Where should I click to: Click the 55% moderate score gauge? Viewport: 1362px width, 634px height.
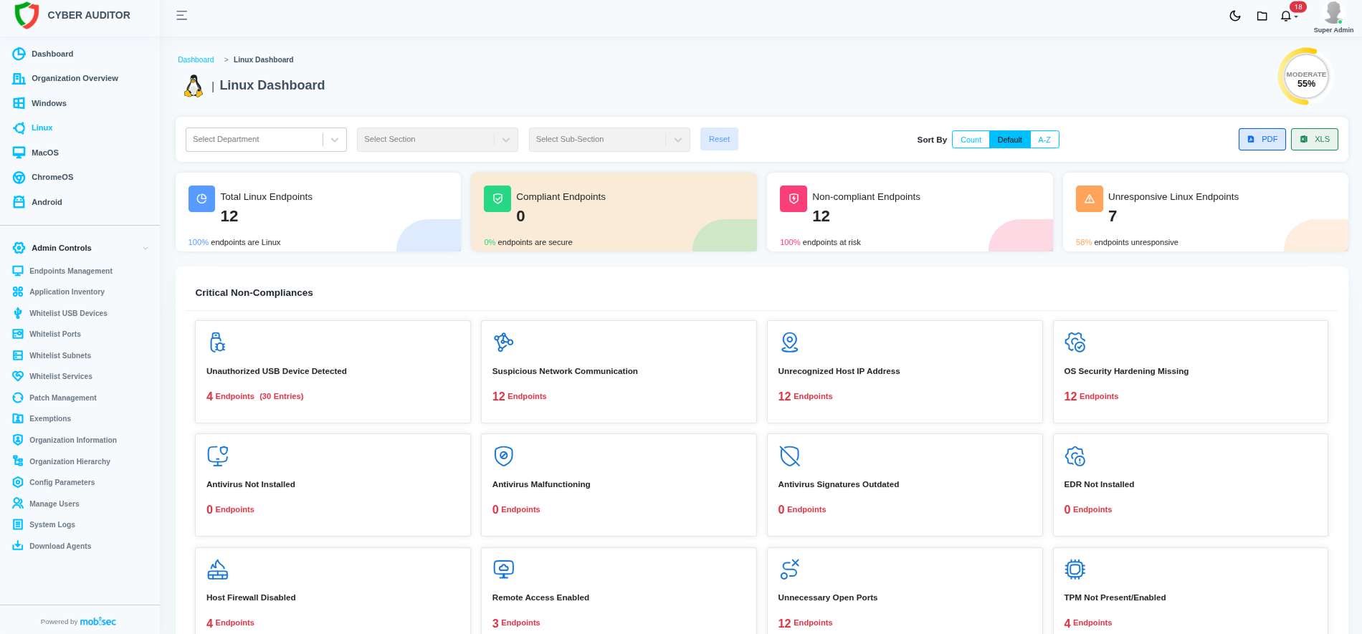(1306, 77)
